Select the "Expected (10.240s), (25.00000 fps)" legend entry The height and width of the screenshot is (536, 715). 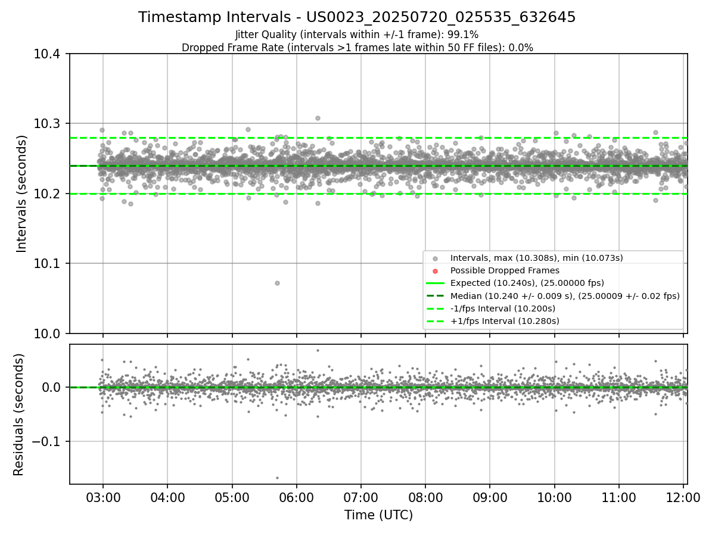tap(527, 283)
